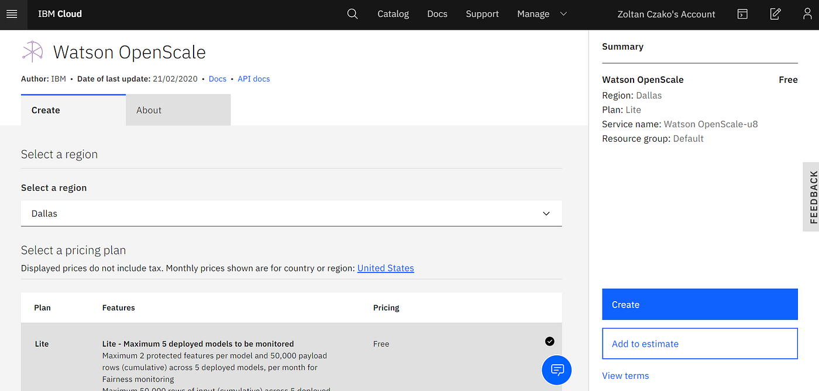819x391 pixels.
Task: Open the user profile avatar icon
Action: pos(808,14)
